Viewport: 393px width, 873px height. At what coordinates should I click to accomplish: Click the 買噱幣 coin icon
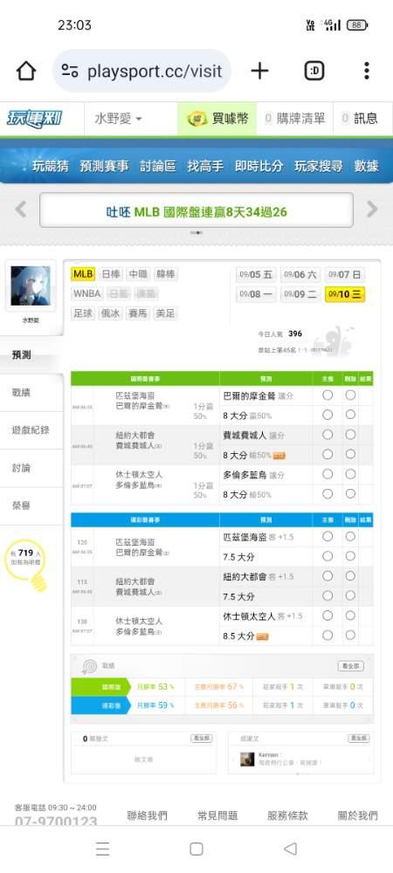(197, 119)
